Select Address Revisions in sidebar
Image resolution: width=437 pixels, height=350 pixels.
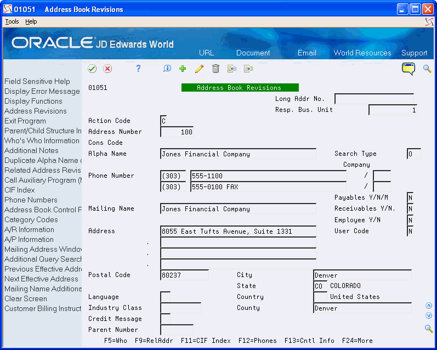click(x=36, y=111)
